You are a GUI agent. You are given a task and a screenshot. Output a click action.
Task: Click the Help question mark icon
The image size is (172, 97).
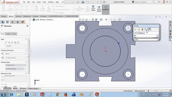coord(159,2)
